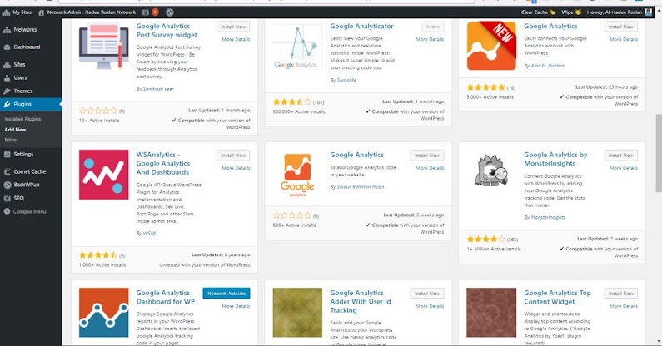Screen dimensions: 662x346
Task: Click the MonsterInsights monster mascot thumbnail
Action: pos(491,170)
